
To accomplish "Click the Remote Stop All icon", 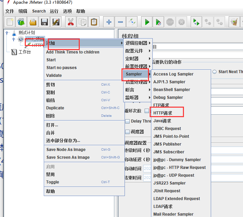I will point(208,22).
